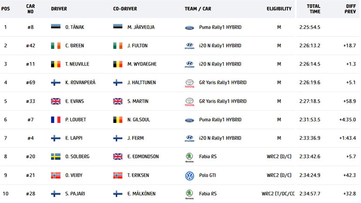Click the DIFF PREV column header

coord(349,9)
